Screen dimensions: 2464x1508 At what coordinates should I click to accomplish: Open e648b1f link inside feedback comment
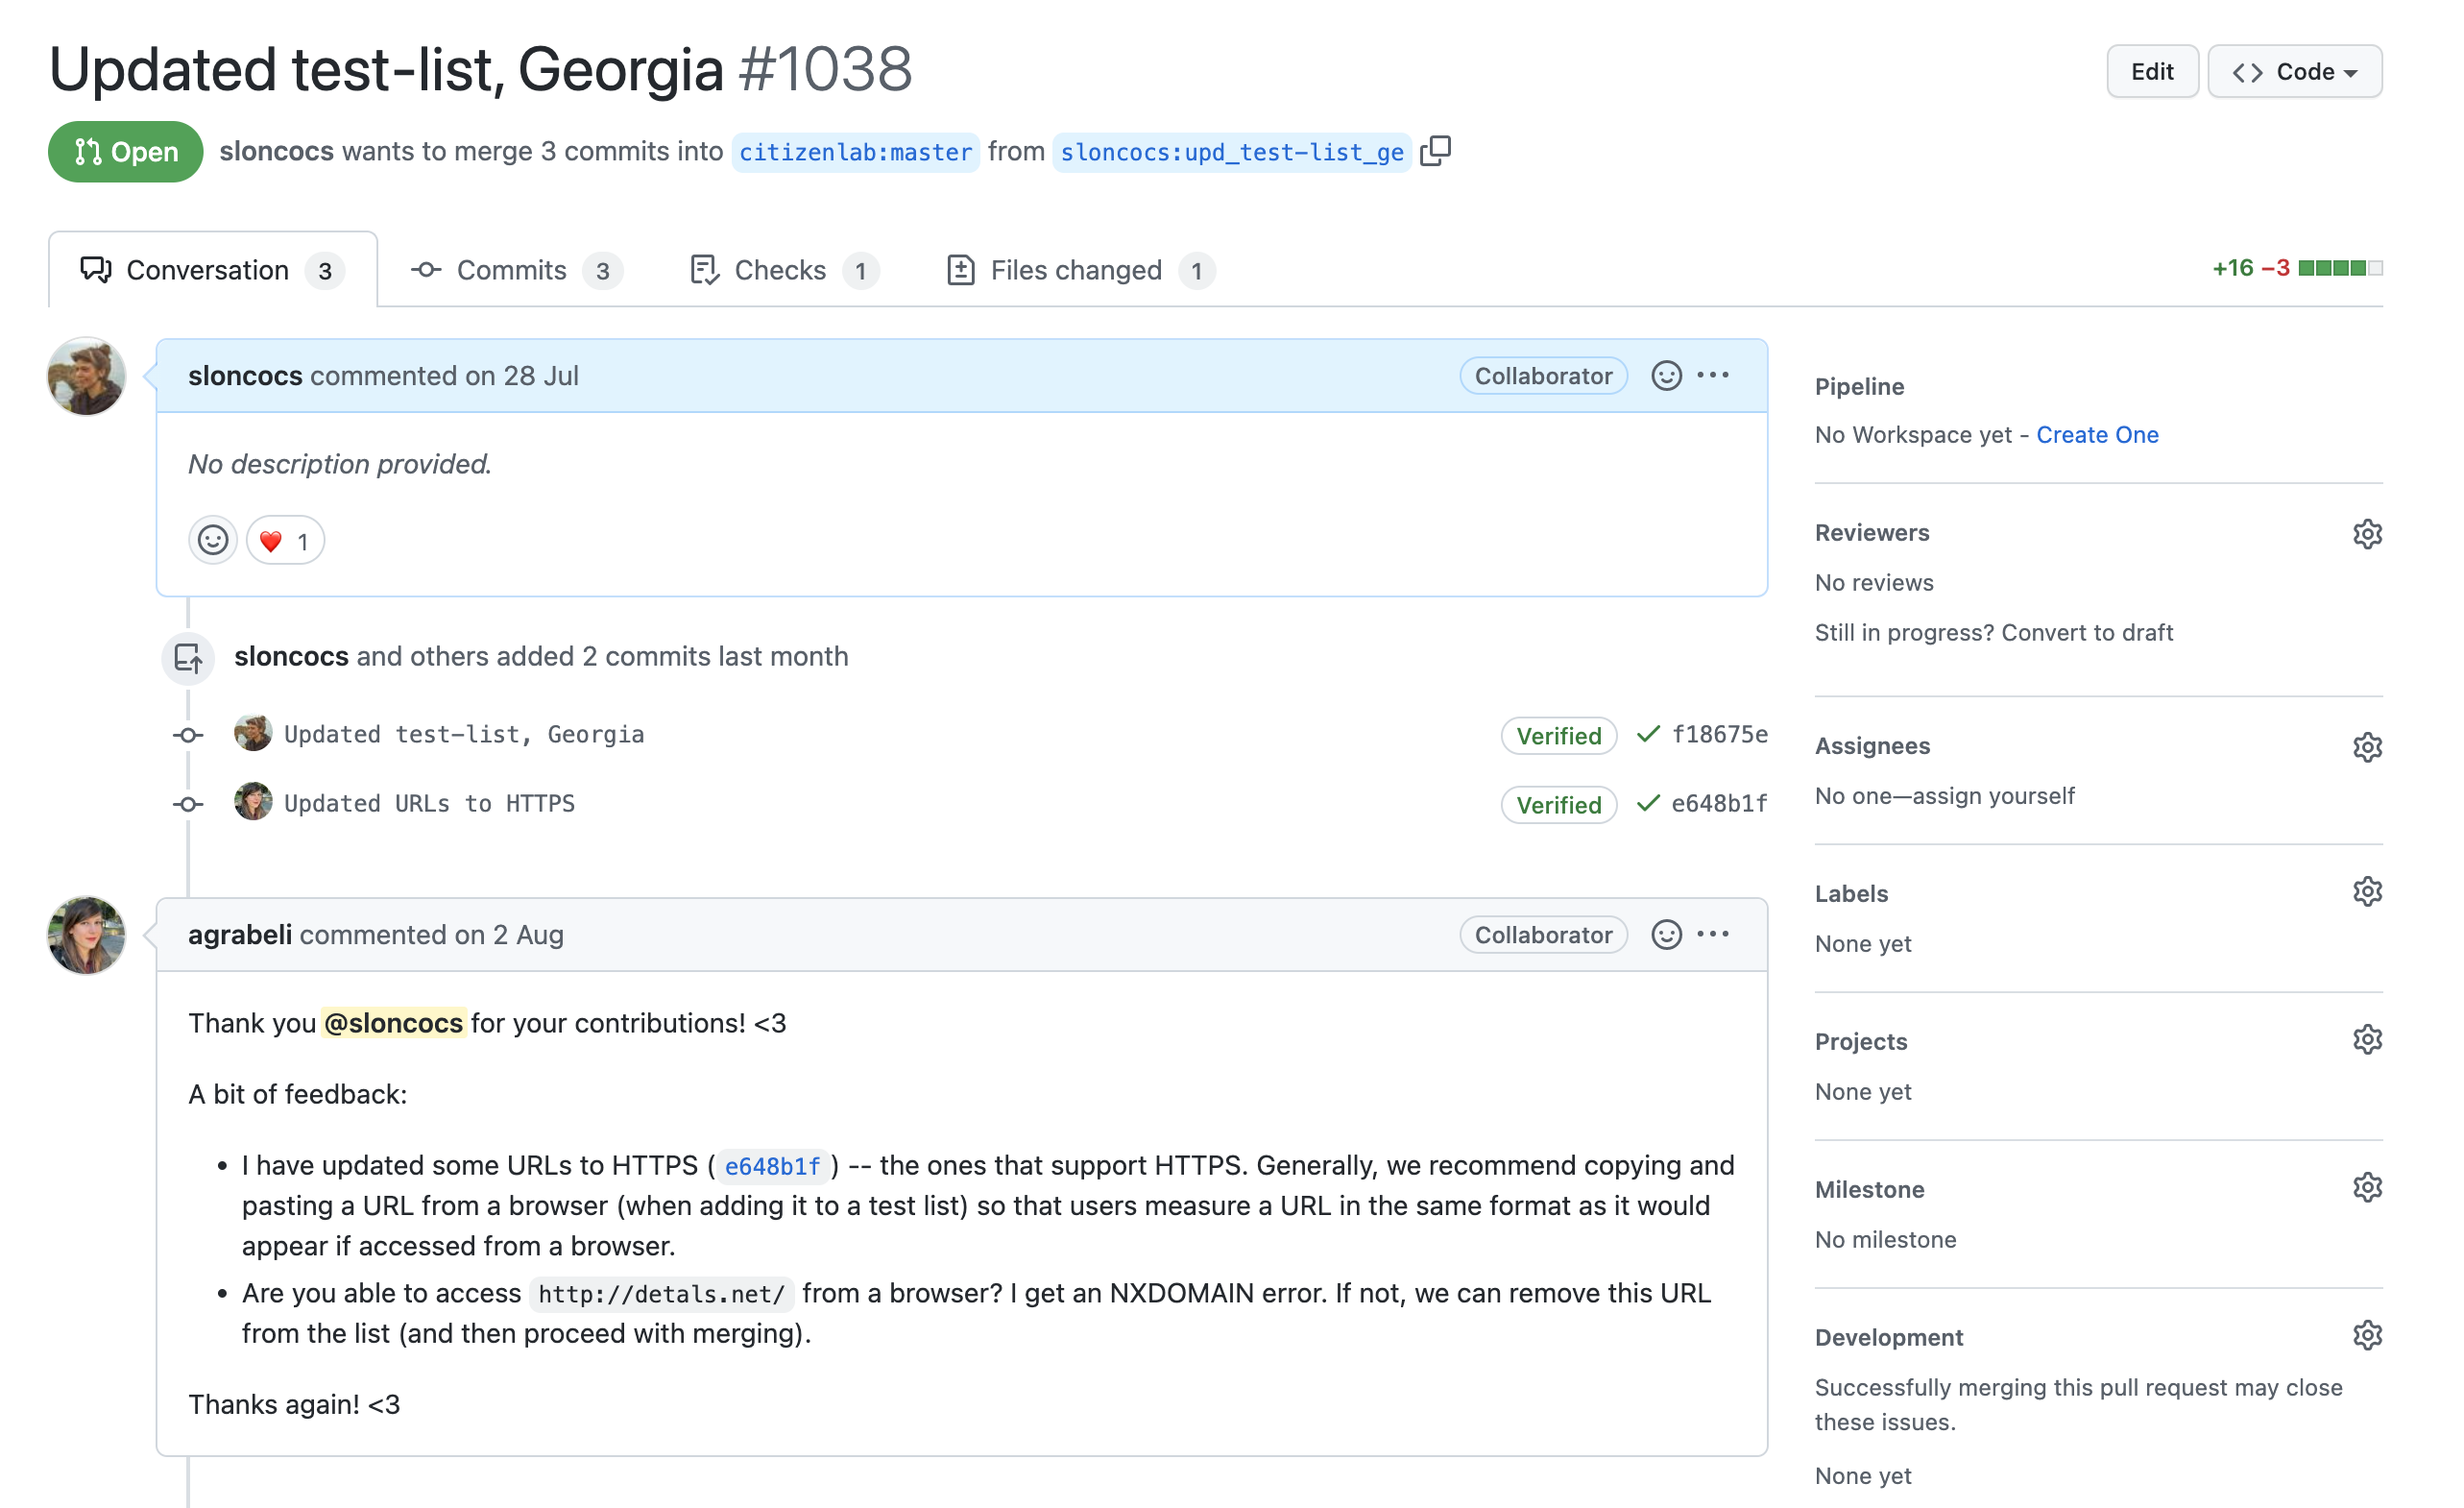pyautogui.click(x=772, y=1166)
